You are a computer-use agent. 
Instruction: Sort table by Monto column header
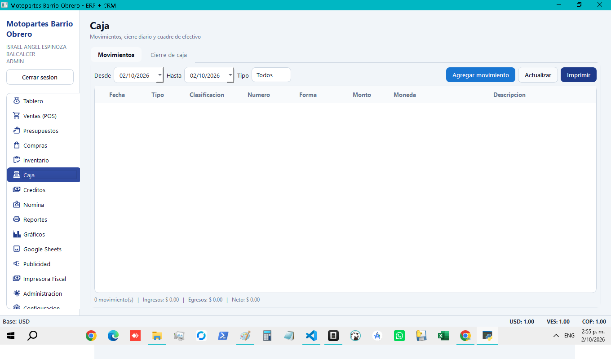click(362, 95)
